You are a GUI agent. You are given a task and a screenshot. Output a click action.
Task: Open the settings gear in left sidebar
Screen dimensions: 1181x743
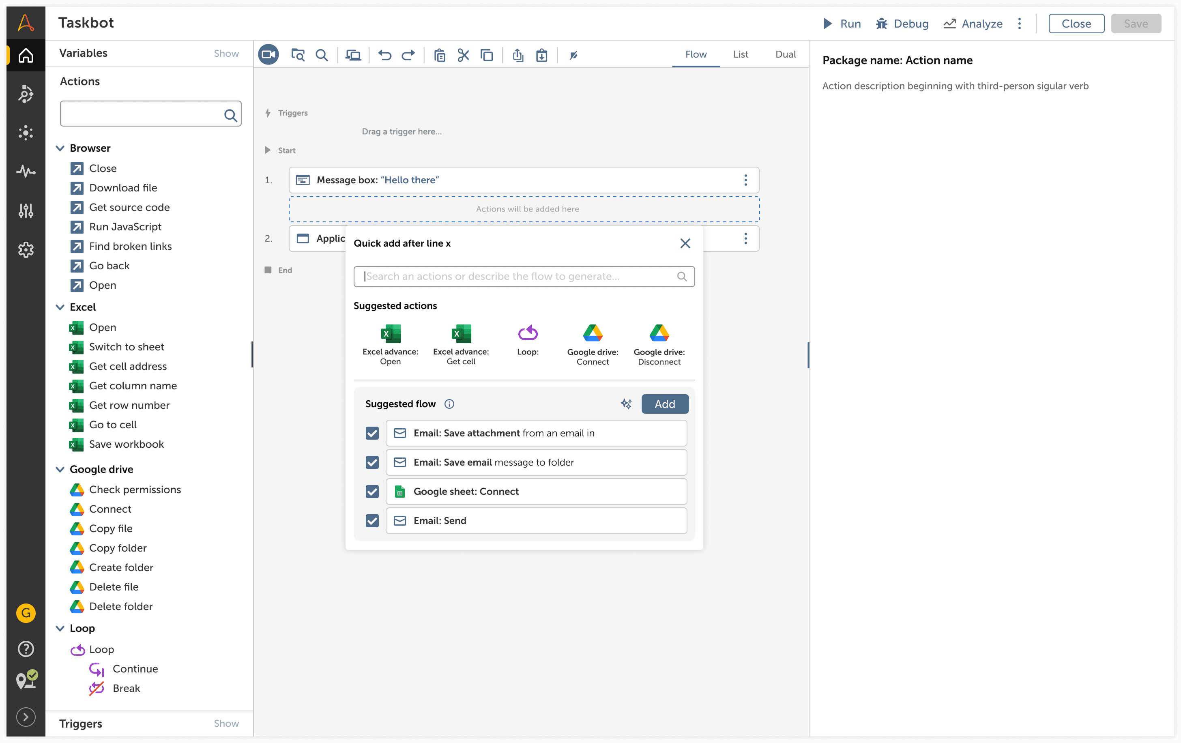tap(26, 250)
